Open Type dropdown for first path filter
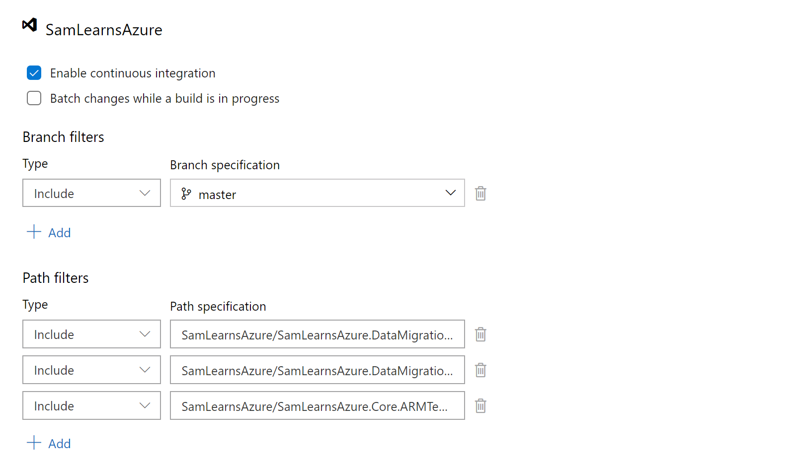The width and height of the screenshot is (795, 465). coord(91,334)
